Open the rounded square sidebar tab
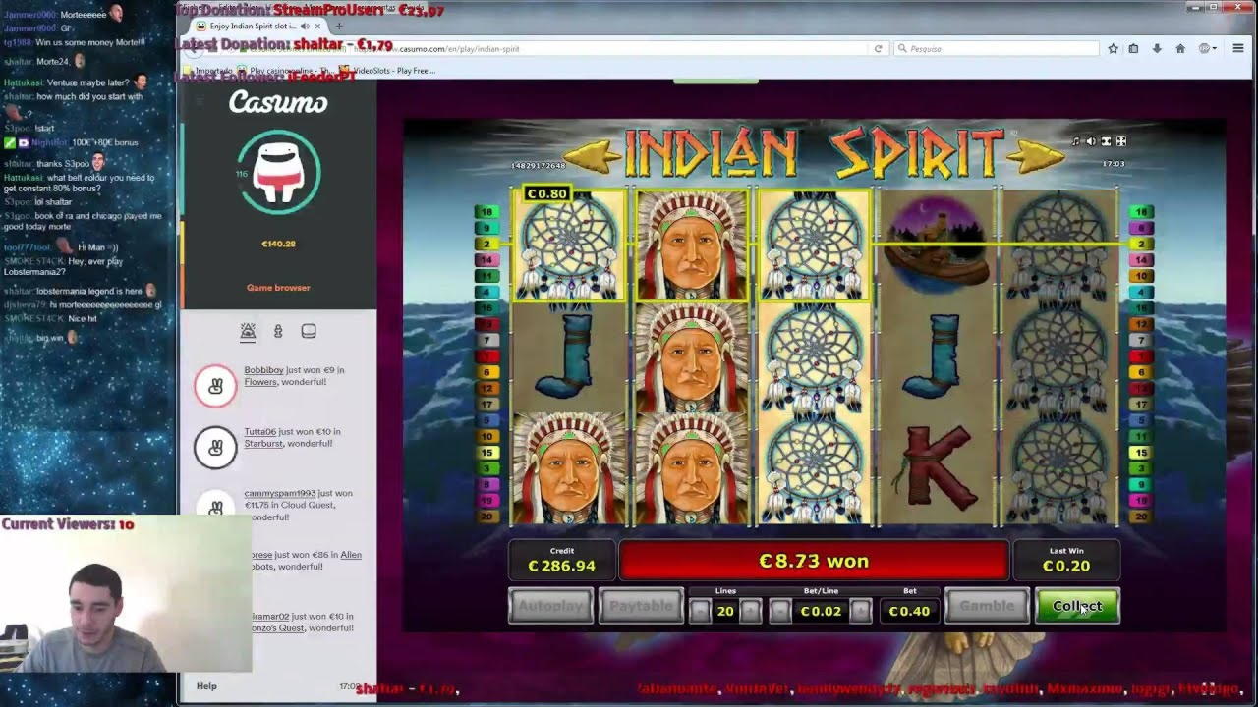 [309, 332]
